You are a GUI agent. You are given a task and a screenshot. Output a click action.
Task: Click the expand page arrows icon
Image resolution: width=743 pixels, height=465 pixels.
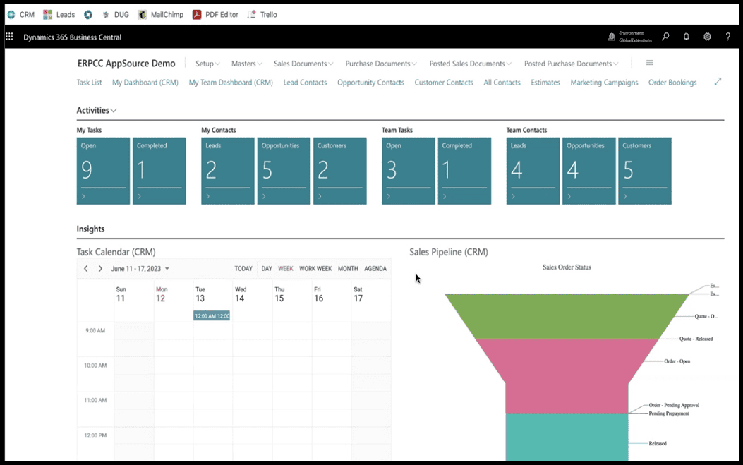click(x=718, y=82)
